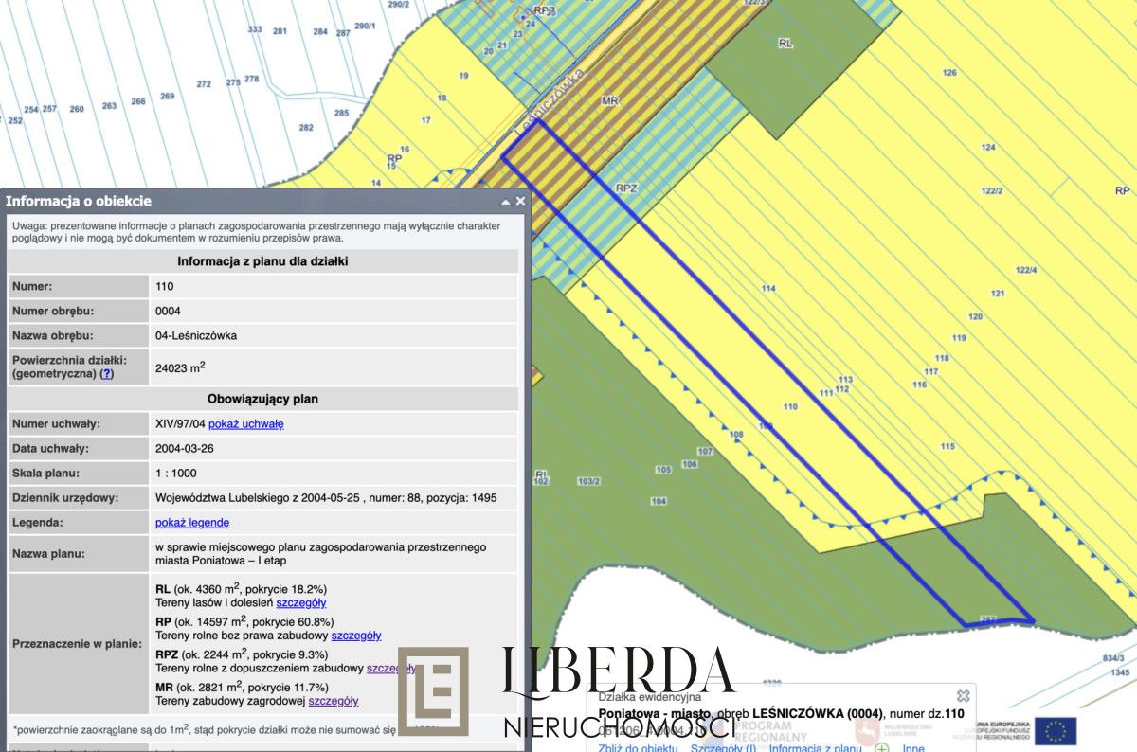Open the Szczegóły (I) link in the popup
Image resolution: width=1137 pixels, height=752 pixels.
click(723, 748)
